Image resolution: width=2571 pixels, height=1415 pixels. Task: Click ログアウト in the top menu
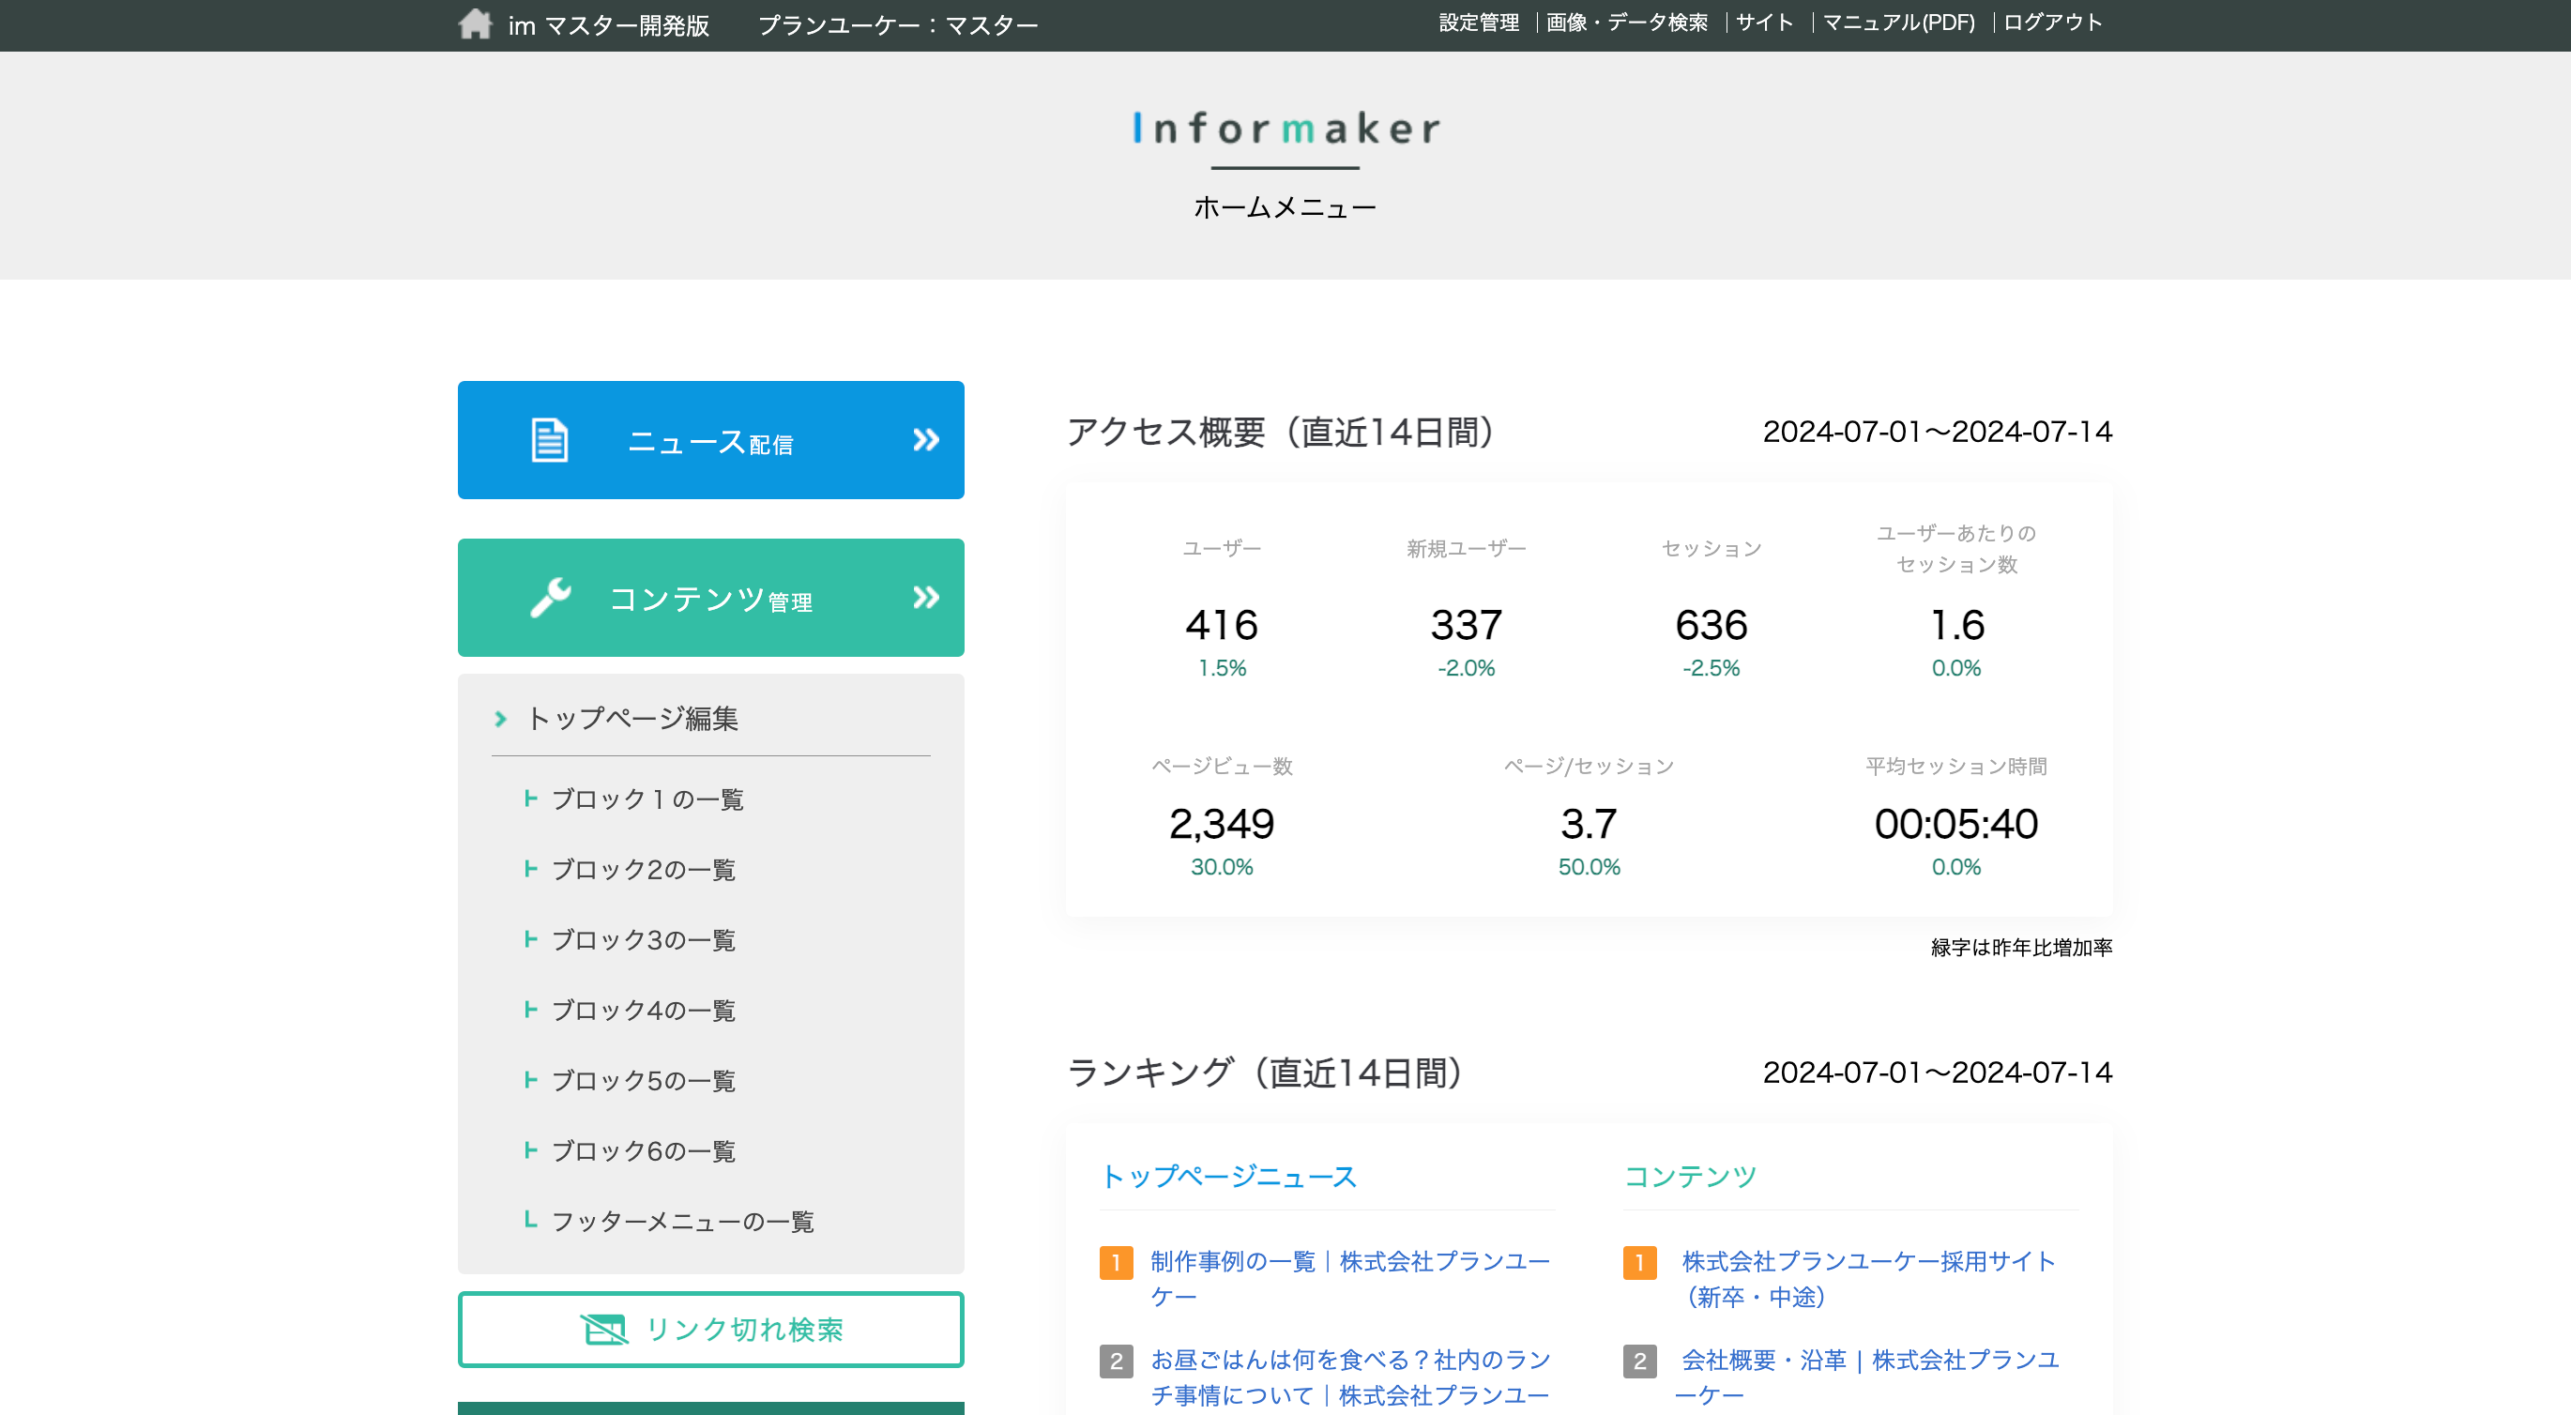click(x=2052, y=23)
